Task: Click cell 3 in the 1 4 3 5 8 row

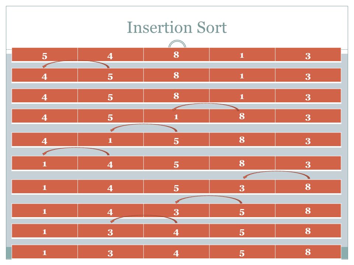Action: (x=176, y=211)
